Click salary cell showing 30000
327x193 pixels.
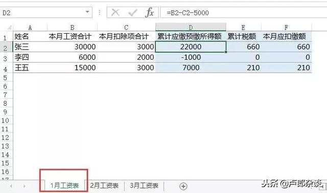pyautogui.click(x=72, y=47)
